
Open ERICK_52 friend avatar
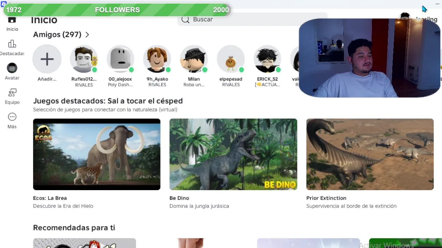[x=267, y=59]
